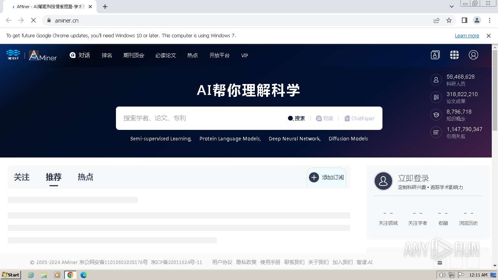Screen dimensions: 498x280
Task: Click the share page icon in the address bar
Action: 437,20
